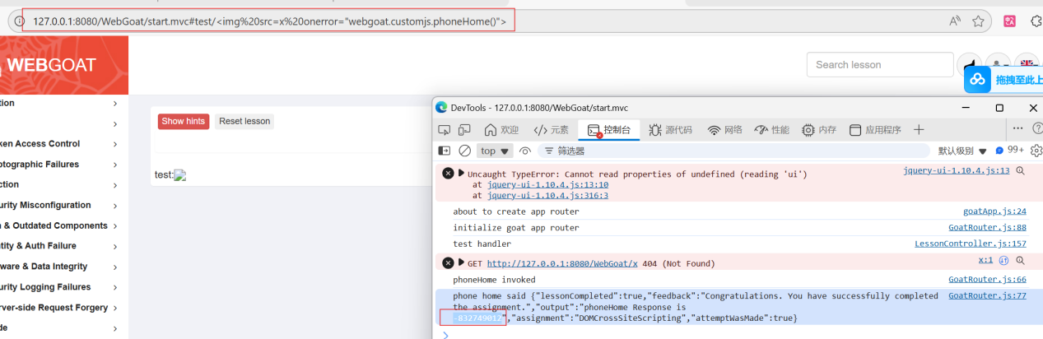Open the 默认级别 log level dropdown

pos(963,151)
